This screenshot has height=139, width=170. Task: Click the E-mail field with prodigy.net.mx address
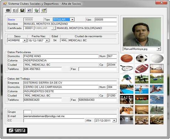point(70,116)
